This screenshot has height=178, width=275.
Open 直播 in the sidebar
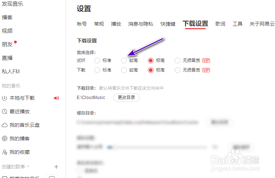click(7, 58)
